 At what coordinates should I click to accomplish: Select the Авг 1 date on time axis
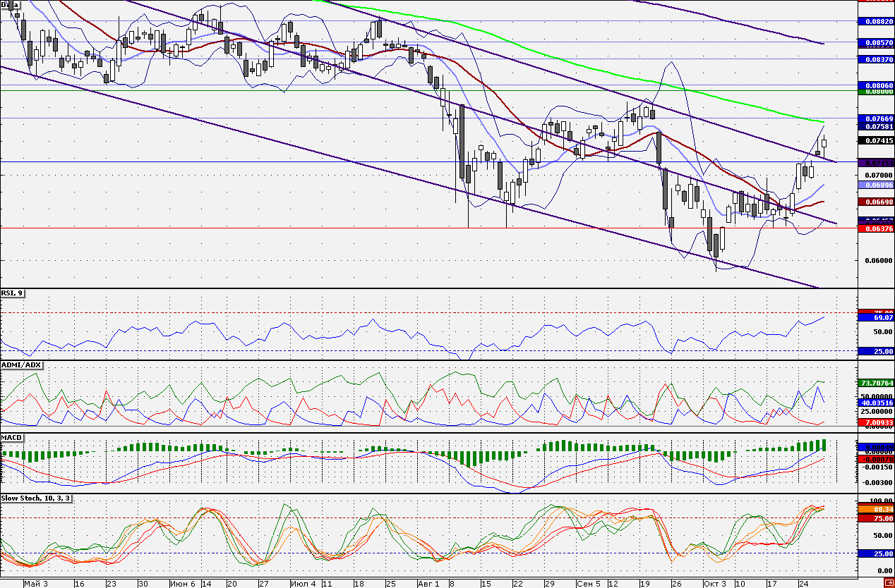[428, 584]
